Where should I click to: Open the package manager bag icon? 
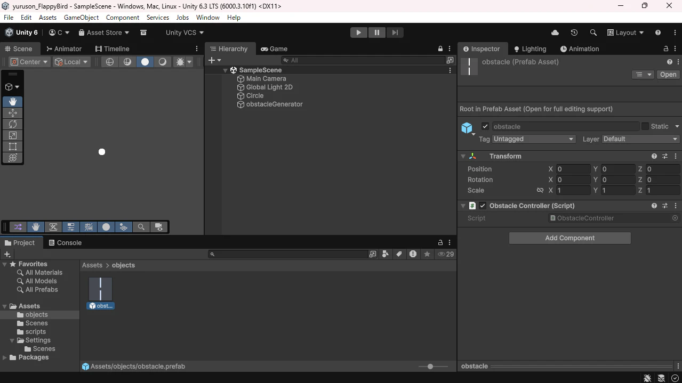(x=143, y=32)
